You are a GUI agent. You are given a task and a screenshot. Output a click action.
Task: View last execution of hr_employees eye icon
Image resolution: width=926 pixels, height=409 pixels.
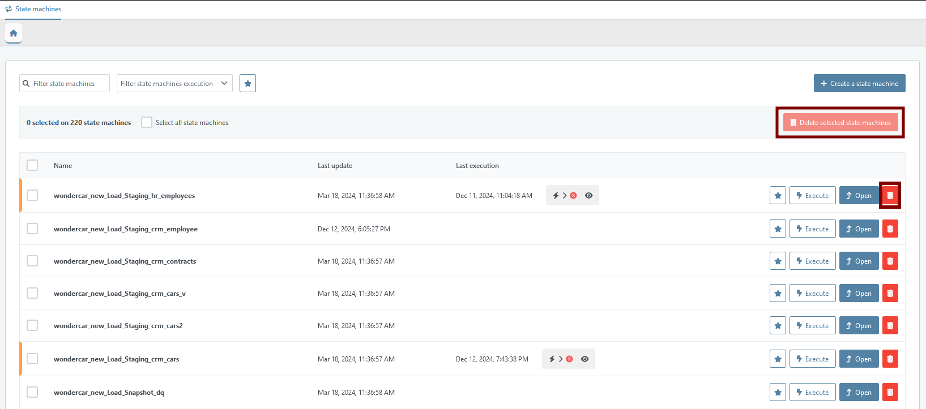point(589,196)
